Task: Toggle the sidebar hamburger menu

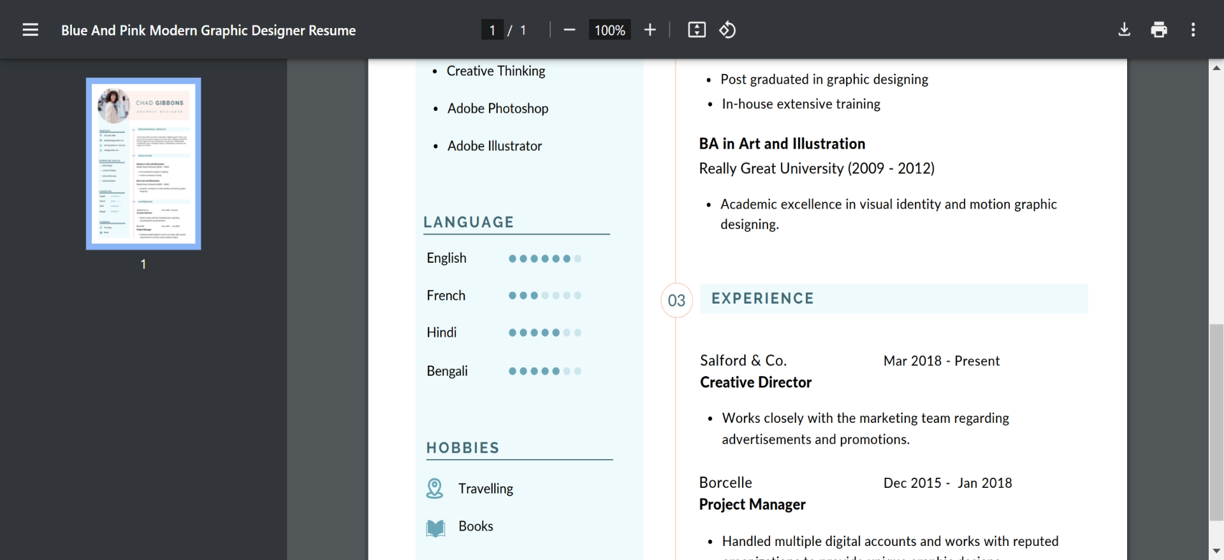Action: 31,30
